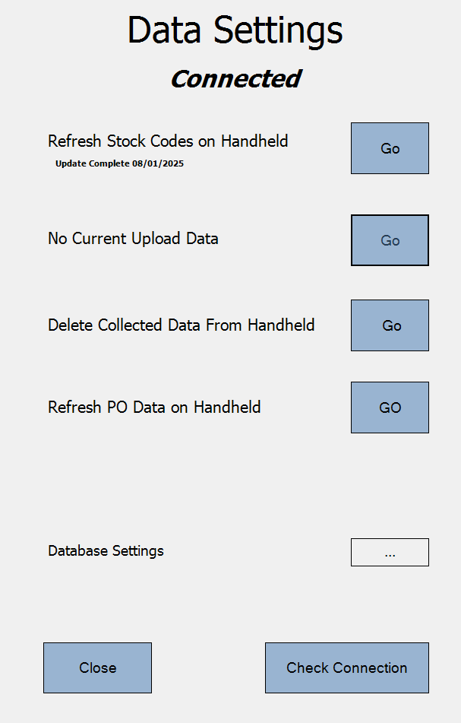Click the Refresh PO Data on Handheld label
The height and width of the screenshot is (723, 461).
click(154, 407)
